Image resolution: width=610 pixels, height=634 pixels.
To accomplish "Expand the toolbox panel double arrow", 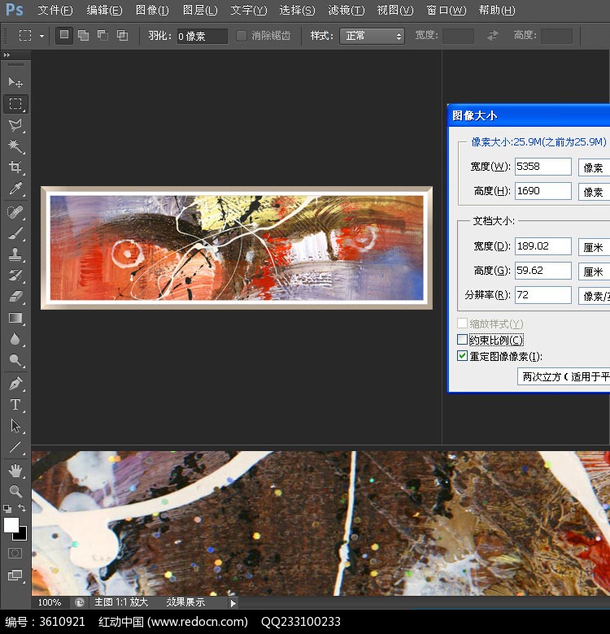I will point(7,54).
